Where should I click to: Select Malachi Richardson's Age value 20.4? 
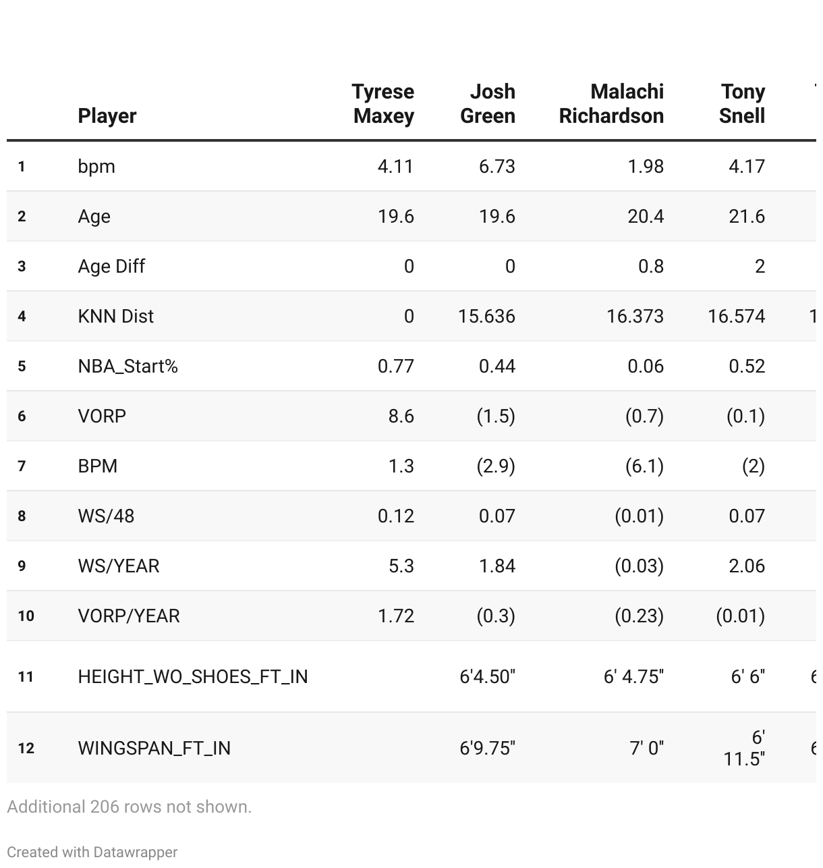click(646, 217)
